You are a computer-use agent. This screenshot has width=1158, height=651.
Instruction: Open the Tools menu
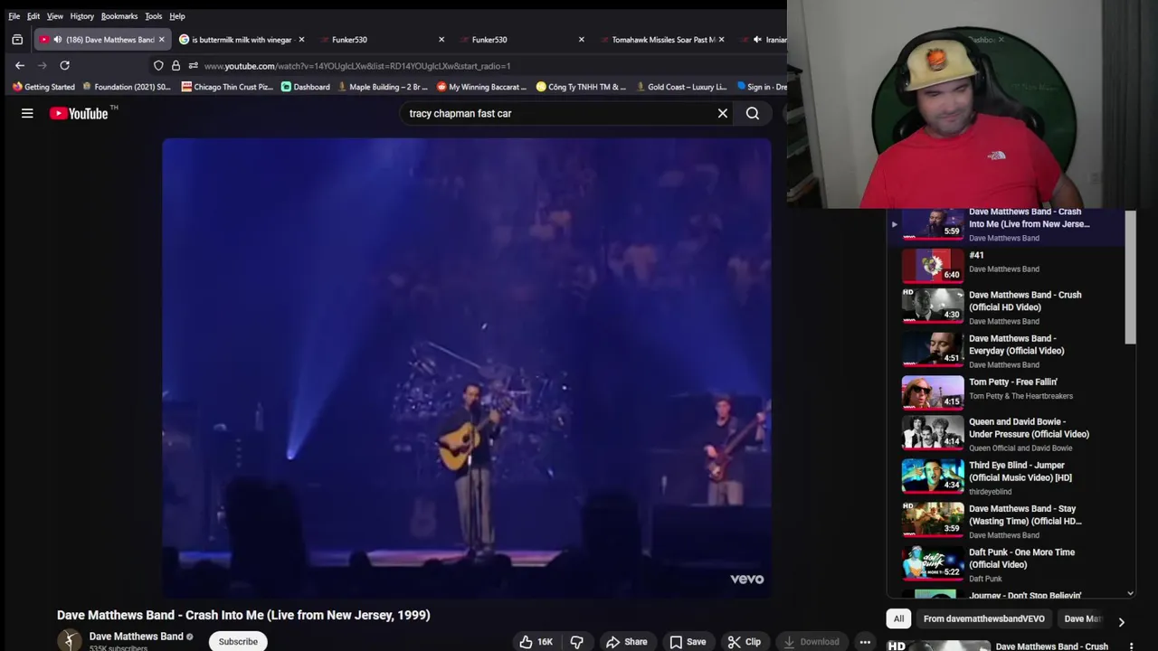pos(154,16)
